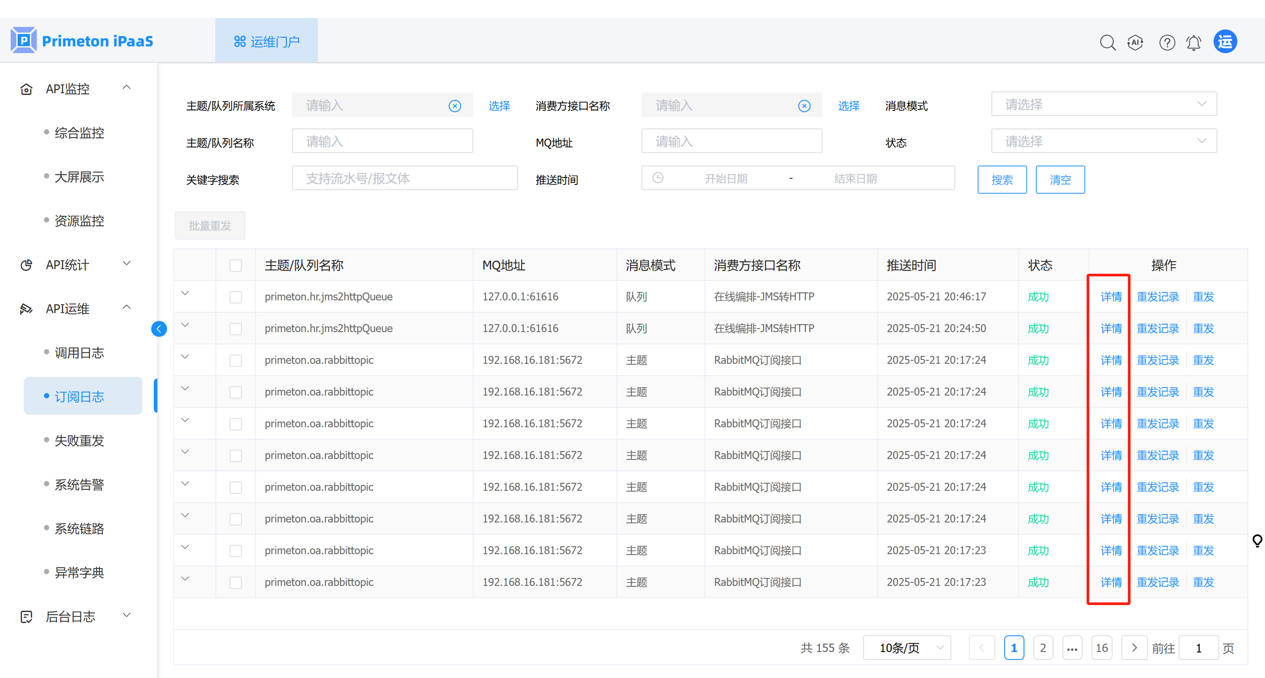
Task: Expand the first table row chevron
Action: (x=185, y=293)
